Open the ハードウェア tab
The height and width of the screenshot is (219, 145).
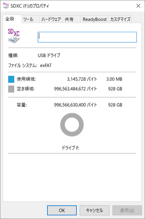tap(51, 19)
